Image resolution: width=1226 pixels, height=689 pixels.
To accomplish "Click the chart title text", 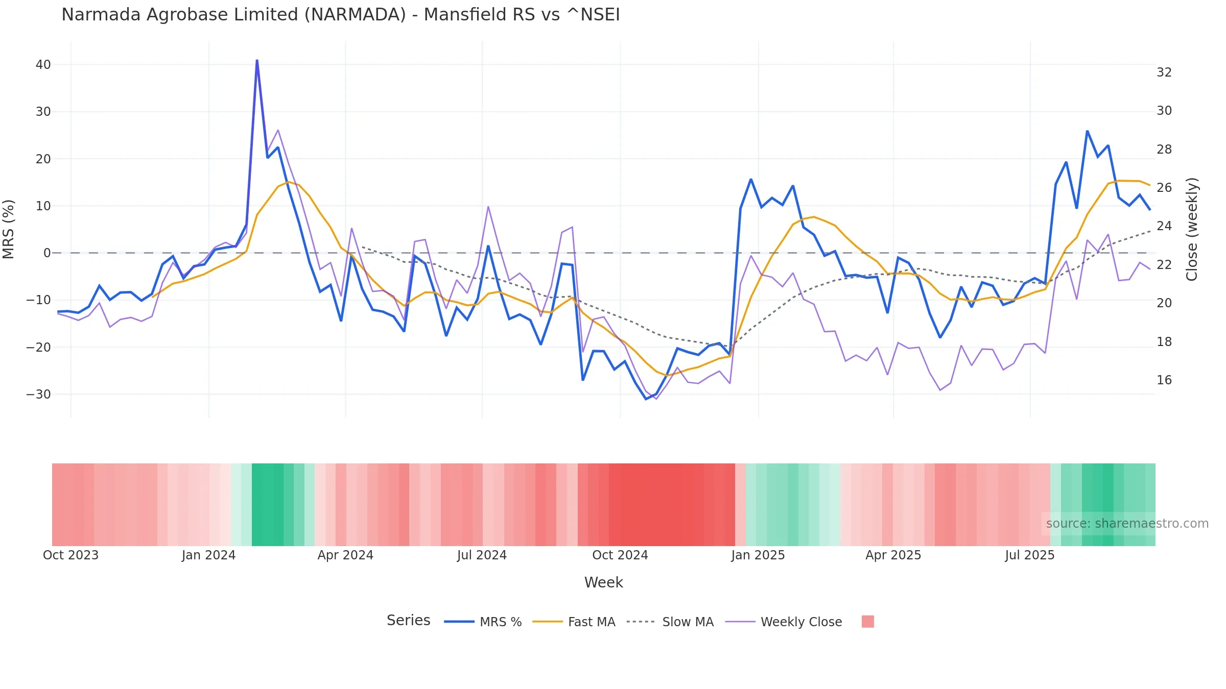I will tap(341, 15).
